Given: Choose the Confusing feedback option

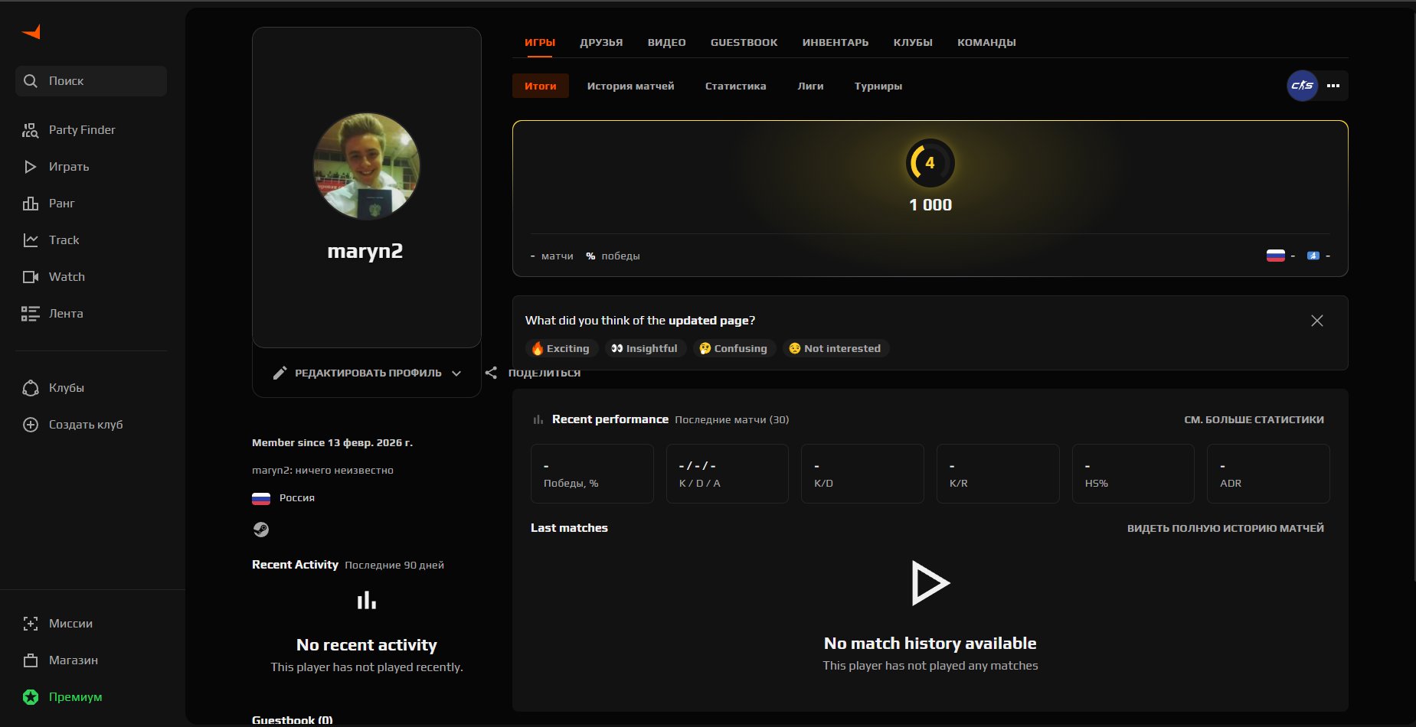Looking at the screenshot, I should (733, 349).
